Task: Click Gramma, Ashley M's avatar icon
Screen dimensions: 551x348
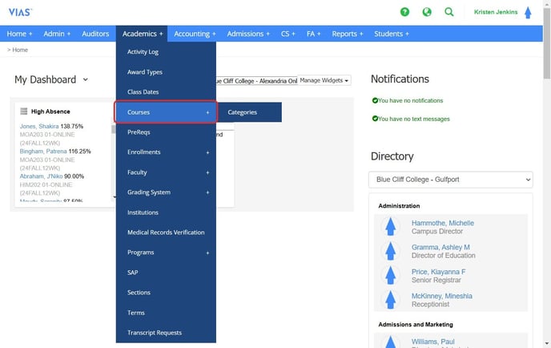Action: click(391, 251)
